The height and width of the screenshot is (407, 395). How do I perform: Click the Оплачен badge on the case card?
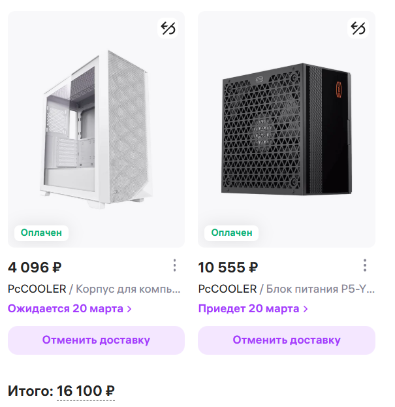(41, 233)
